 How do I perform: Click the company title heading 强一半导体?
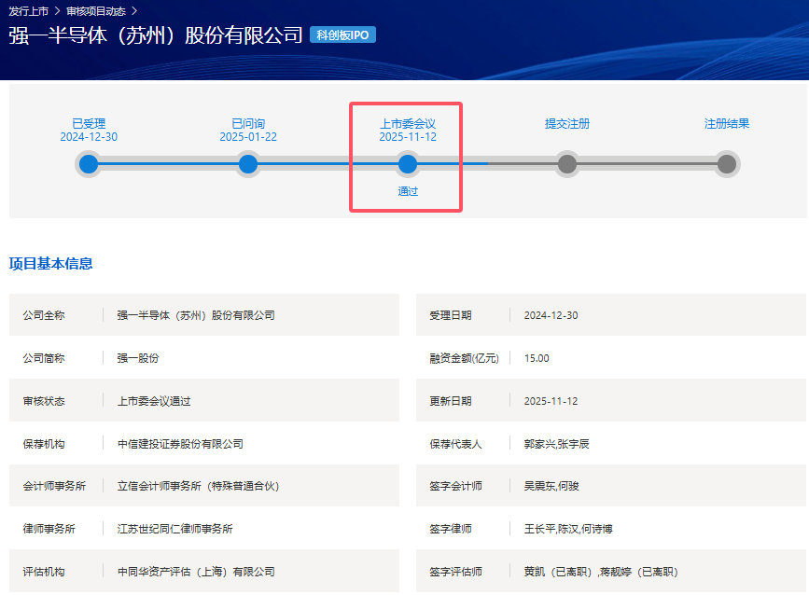pos(156,35)
